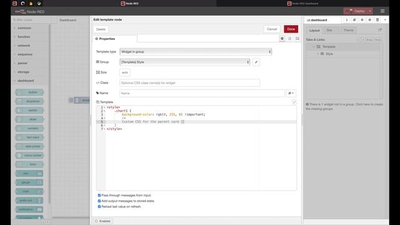Select the text input node in palette
Image resolution: width=400 pixels, height=225 pixels.
click(29, 137)
